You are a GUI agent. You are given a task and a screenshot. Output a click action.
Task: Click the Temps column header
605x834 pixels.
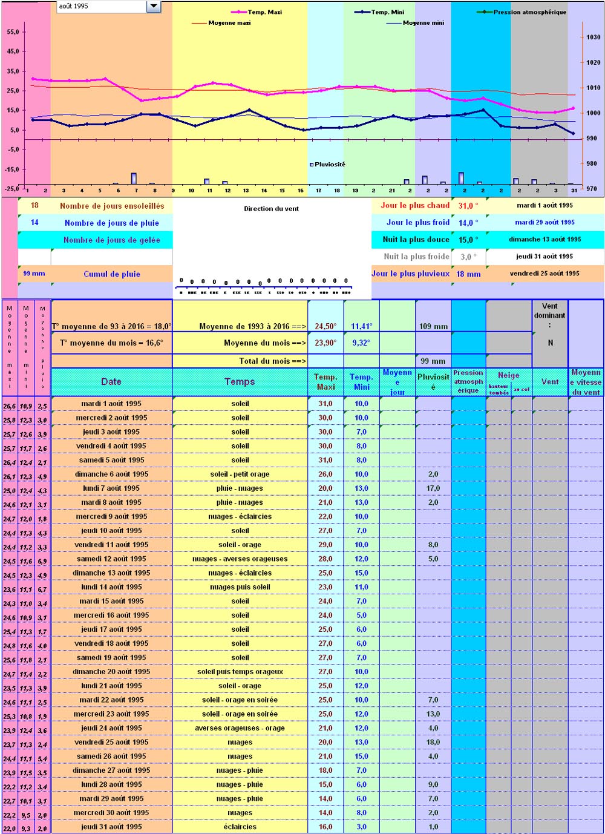pos(240,382)
